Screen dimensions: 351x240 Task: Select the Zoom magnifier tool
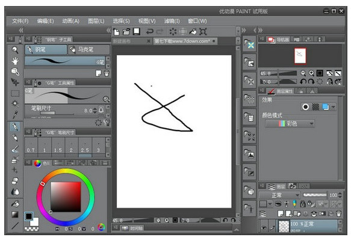pos(15,50)
